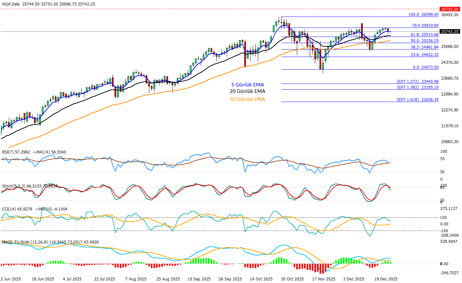Click the 79.4 Fibonacci label 25919.95

point(425,26)
